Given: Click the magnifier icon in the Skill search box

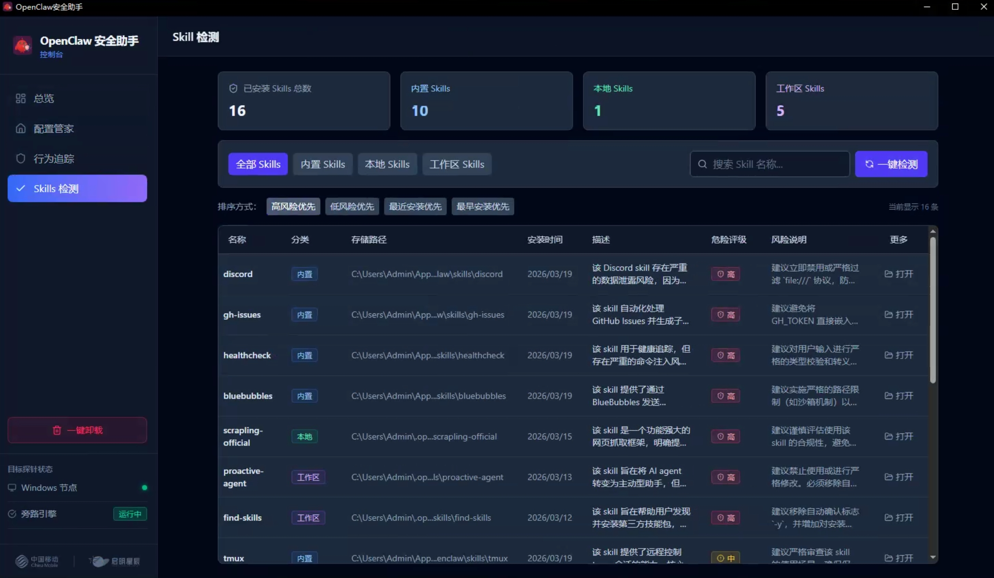Looking at the screenshot, I should tap(703, 164).
